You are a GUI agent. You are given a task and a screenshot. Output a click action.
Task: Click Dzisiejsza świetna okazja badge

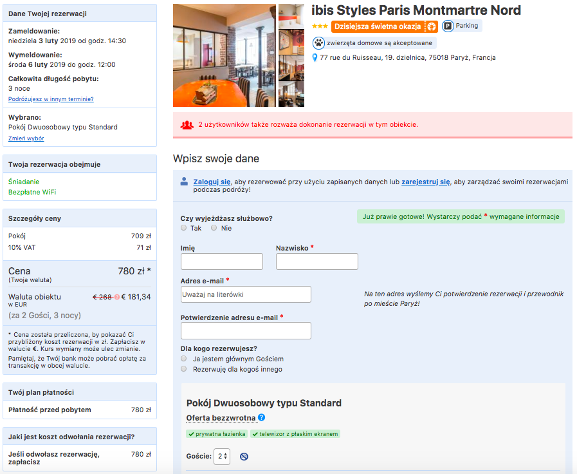[385, 26]
